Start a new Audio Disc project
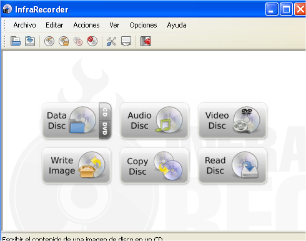The height and width of the screenshot is (241, 306). 154,120
